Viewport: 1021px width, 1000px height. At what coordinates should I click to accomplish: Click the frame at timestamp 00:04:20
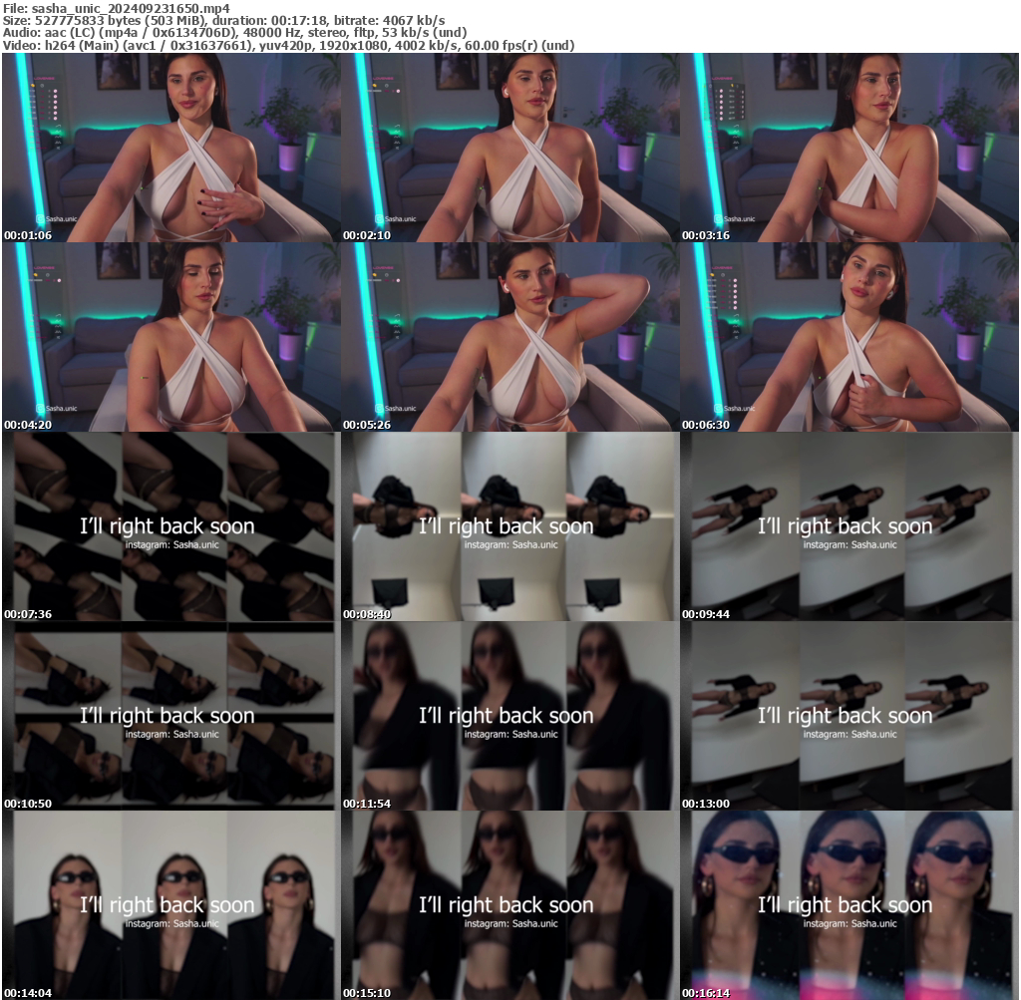pos(170,337)
